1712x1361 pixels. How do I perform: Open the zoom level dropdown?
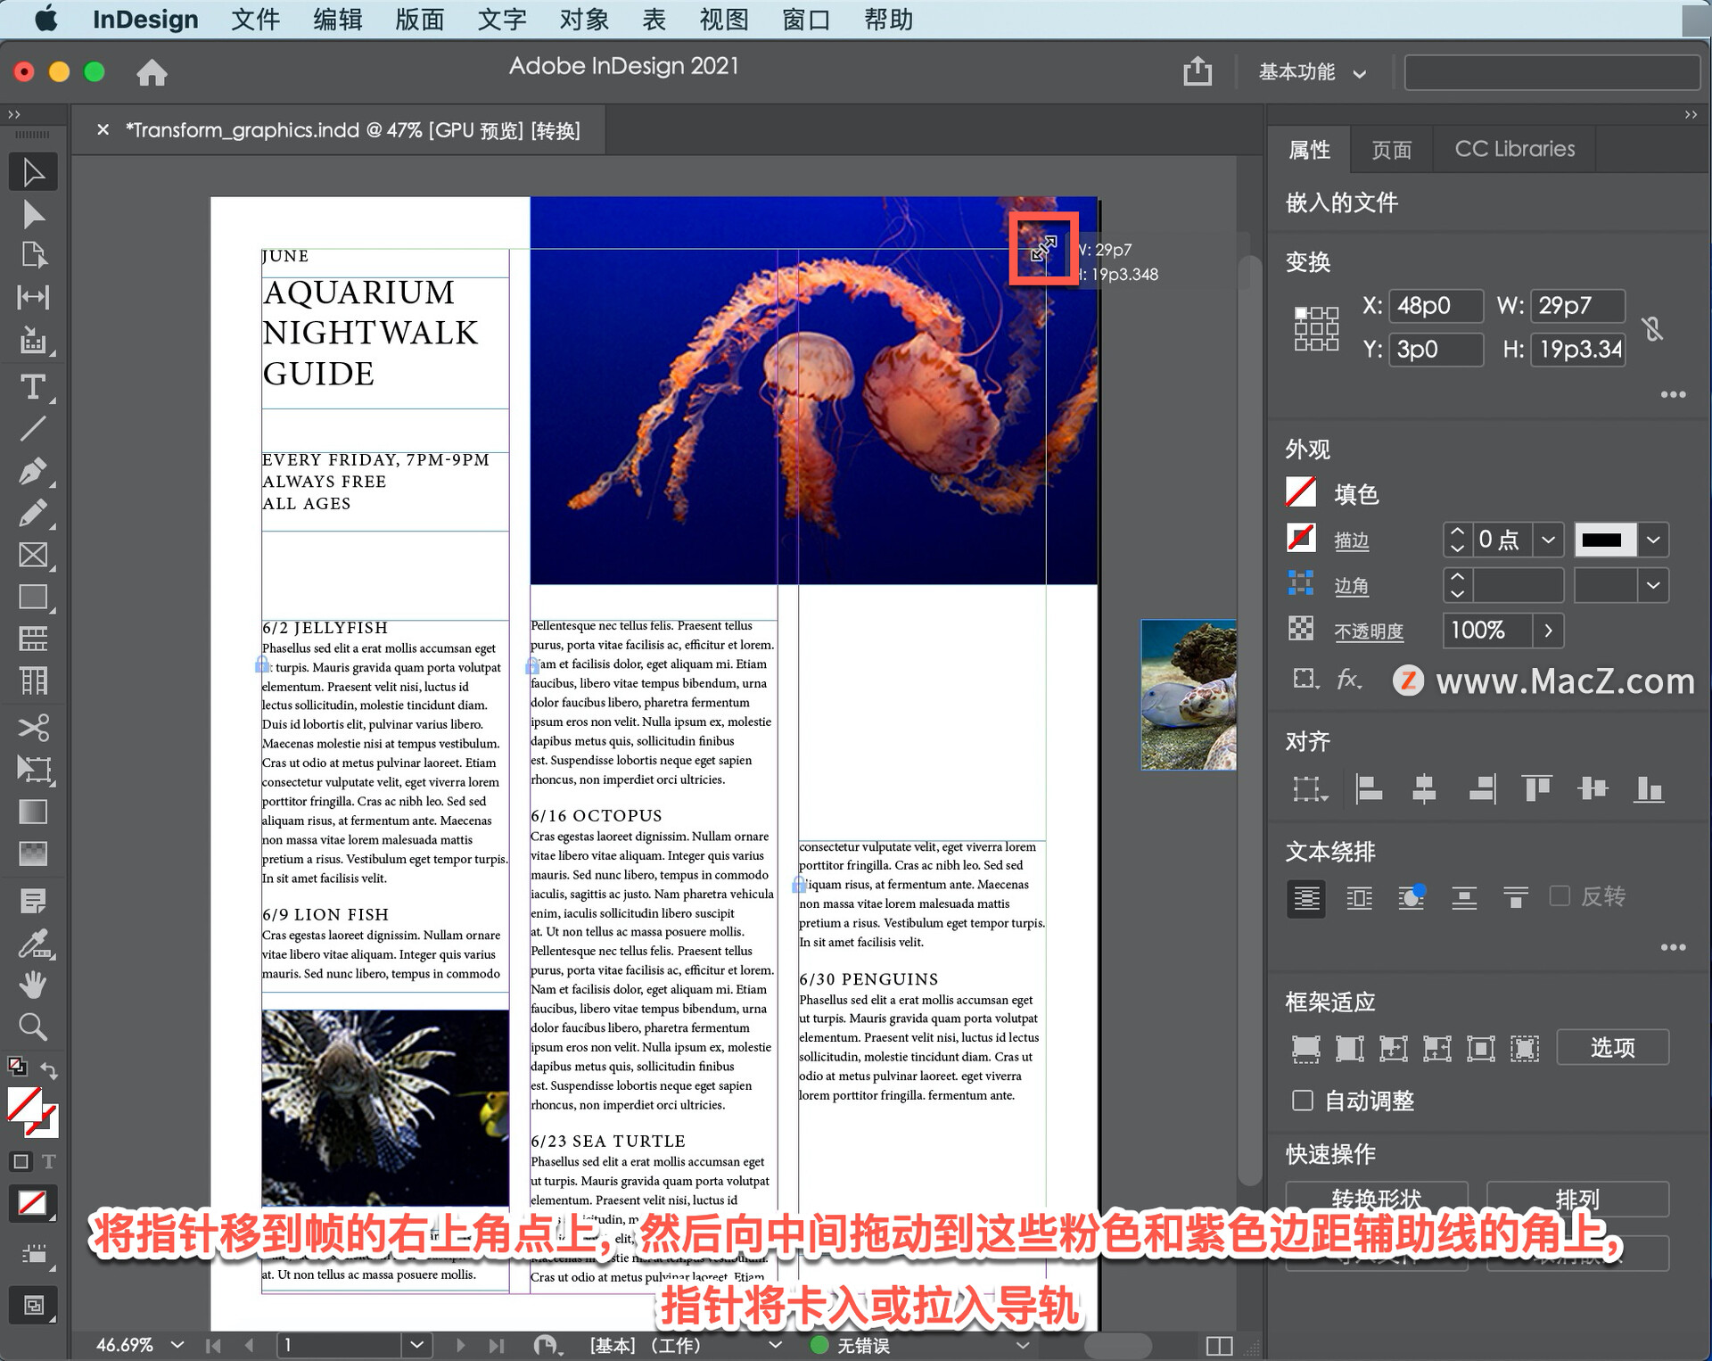(x=177, y=1344)
